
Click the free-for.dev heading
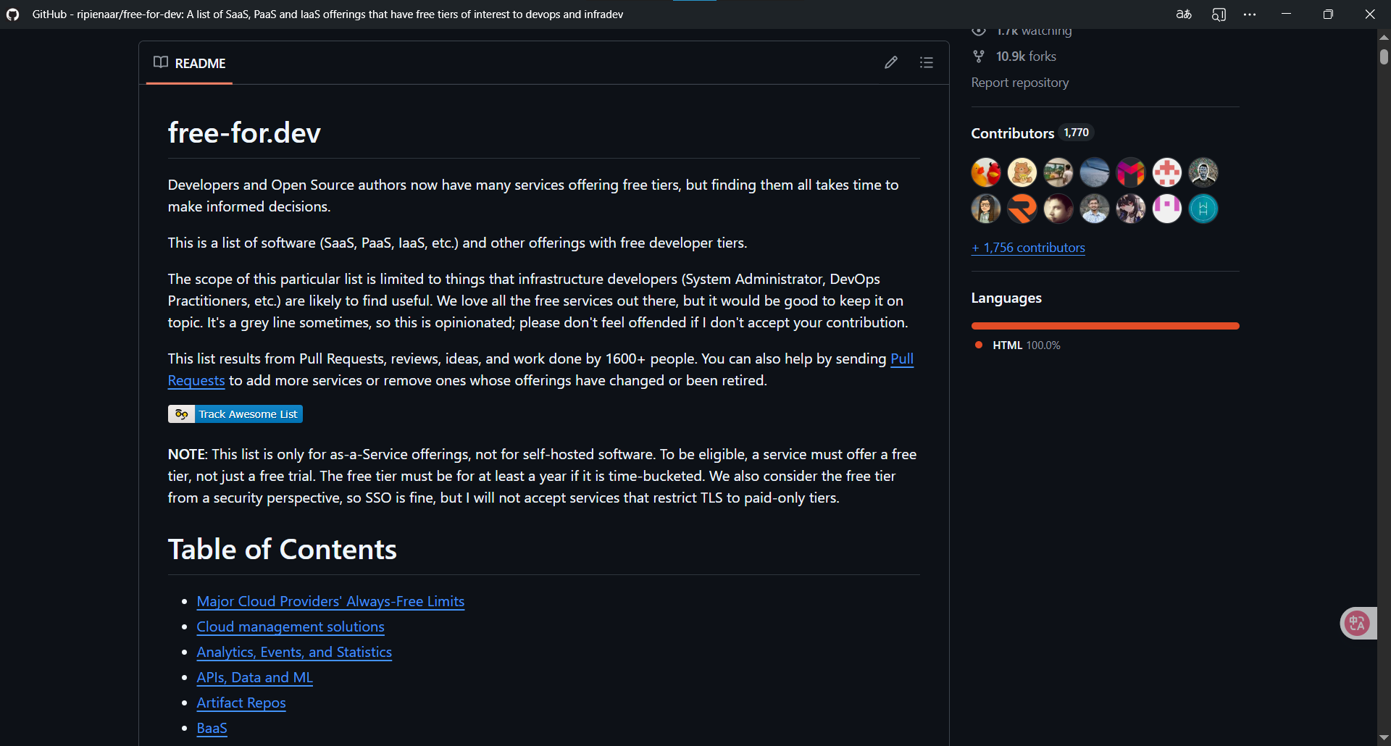click(x=244, y=133)
